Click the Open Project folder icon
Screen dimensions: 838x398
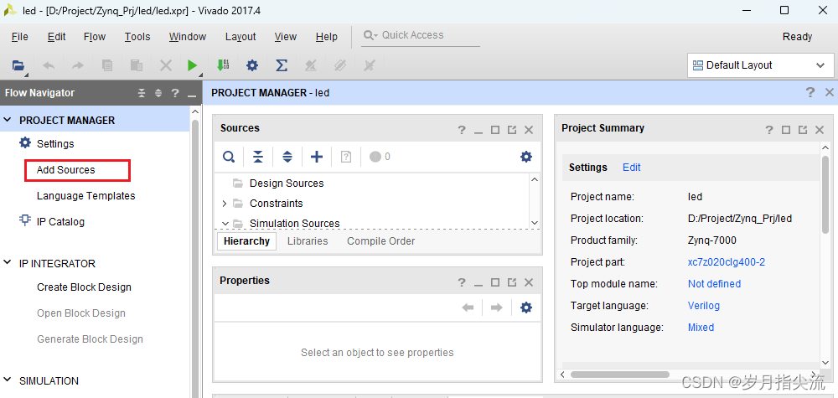coord(18,65)
